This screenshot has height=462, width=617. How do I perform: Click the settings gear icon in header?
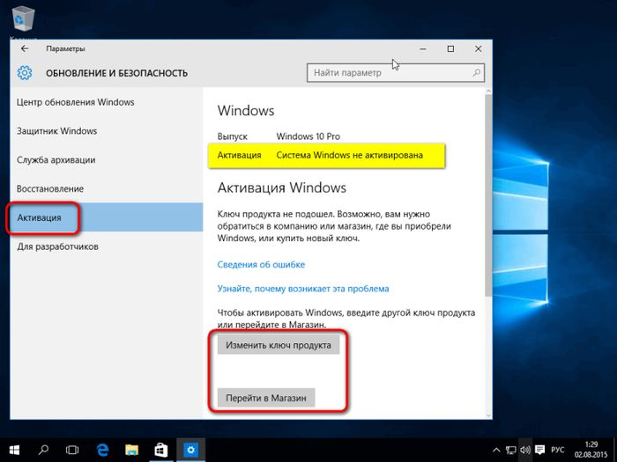point(25,73)
